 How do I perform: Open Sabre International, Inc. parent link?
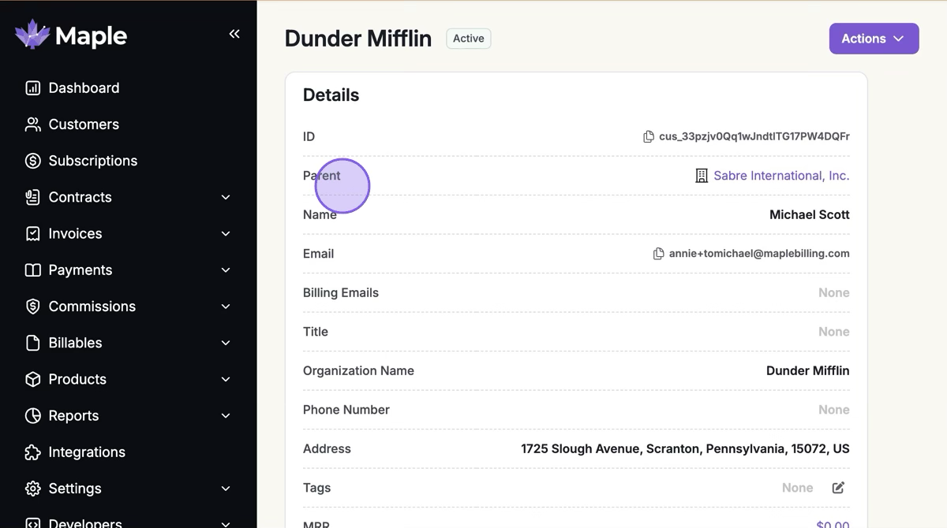pyautogui.click(x=780, y=176)
